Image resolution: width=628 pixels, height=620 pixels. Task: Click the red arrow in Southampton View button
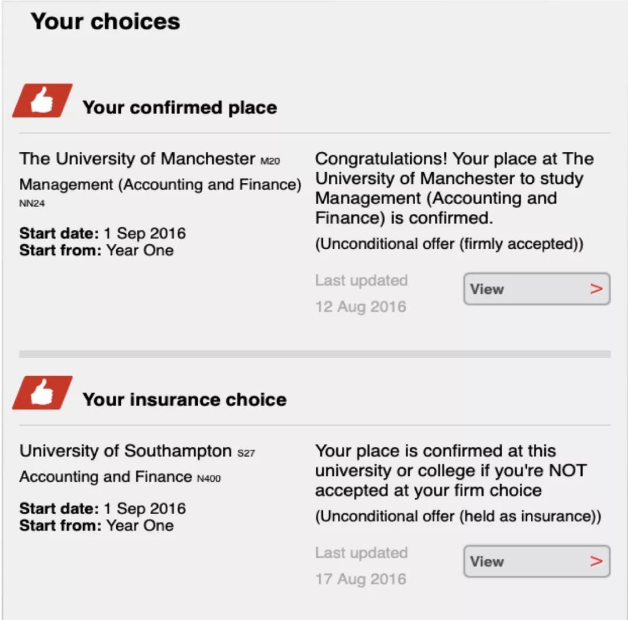[x=597, y=561]
